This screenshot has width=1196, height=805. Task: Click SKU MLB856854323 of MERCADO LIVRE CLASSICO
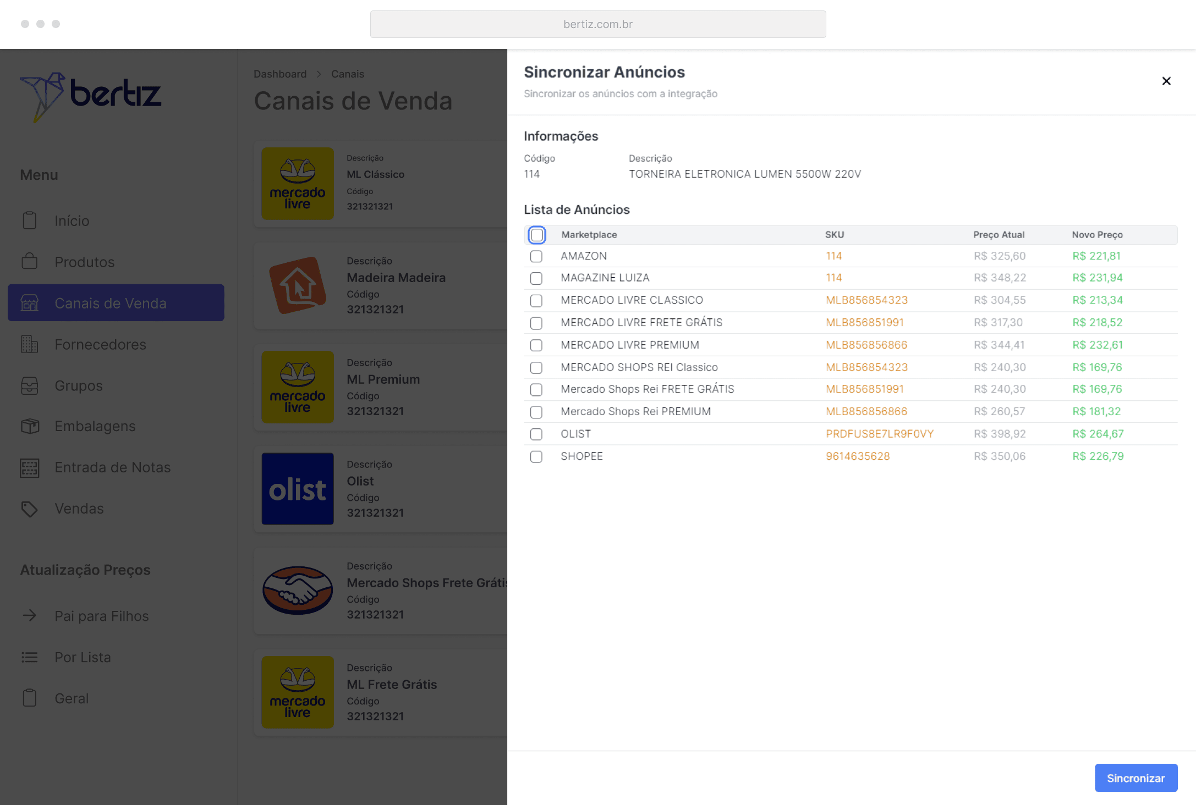pos(867,300)
